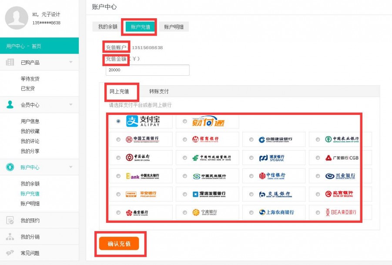Select the 宁波银行 radio button

(185, 212)
